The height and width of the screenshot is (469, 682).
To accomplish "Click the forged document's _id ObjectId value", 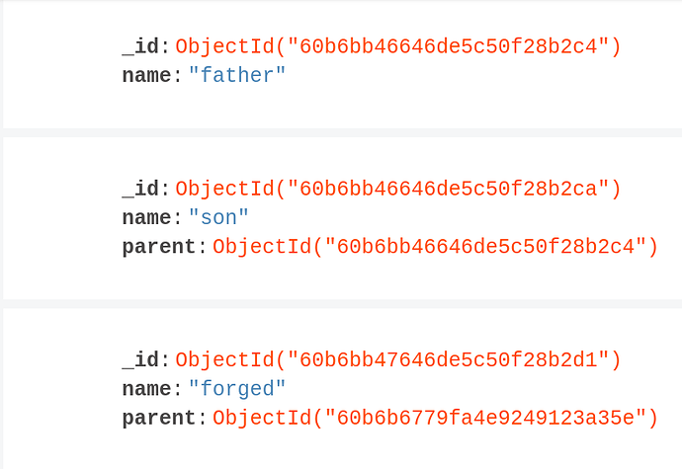I will tap(398, 360).
